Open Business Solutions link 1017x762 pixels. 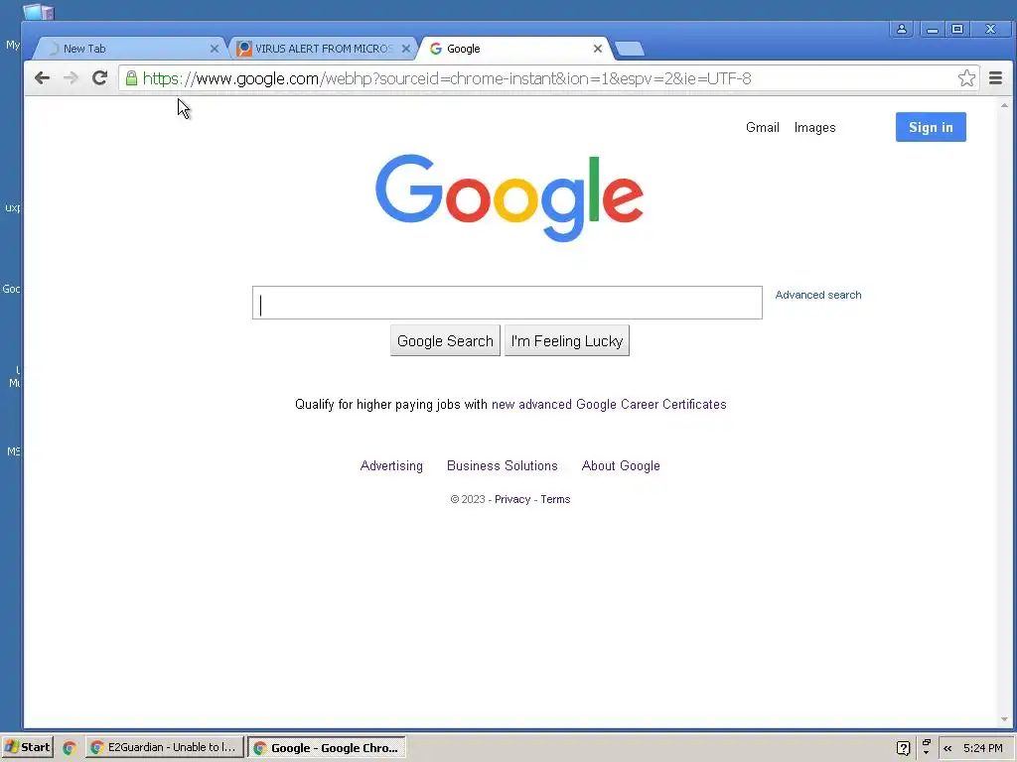click(x=502, y=466)
